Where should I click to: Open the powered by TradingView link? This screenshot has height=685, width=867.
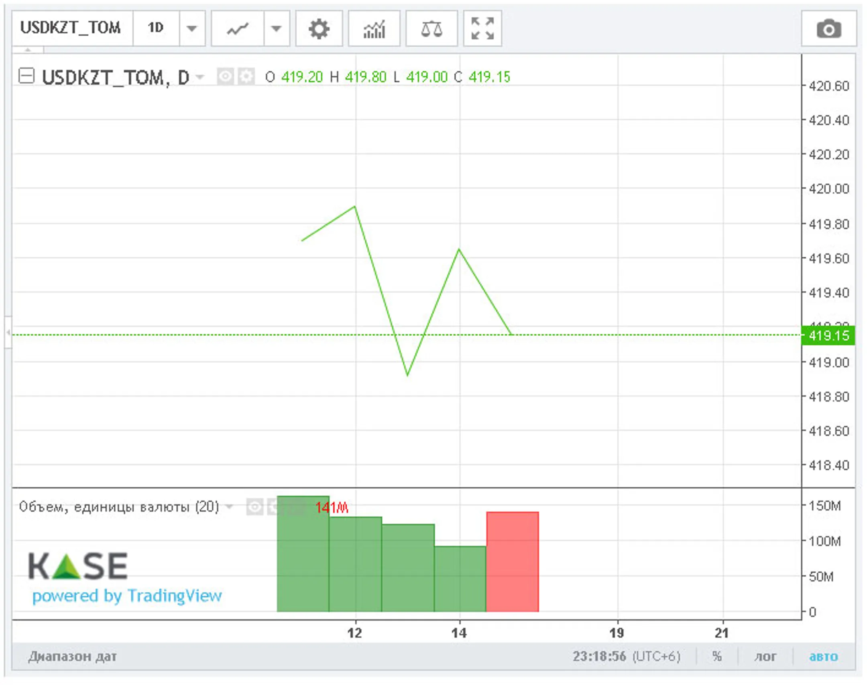pyautogui.click(x=127, y=596)
